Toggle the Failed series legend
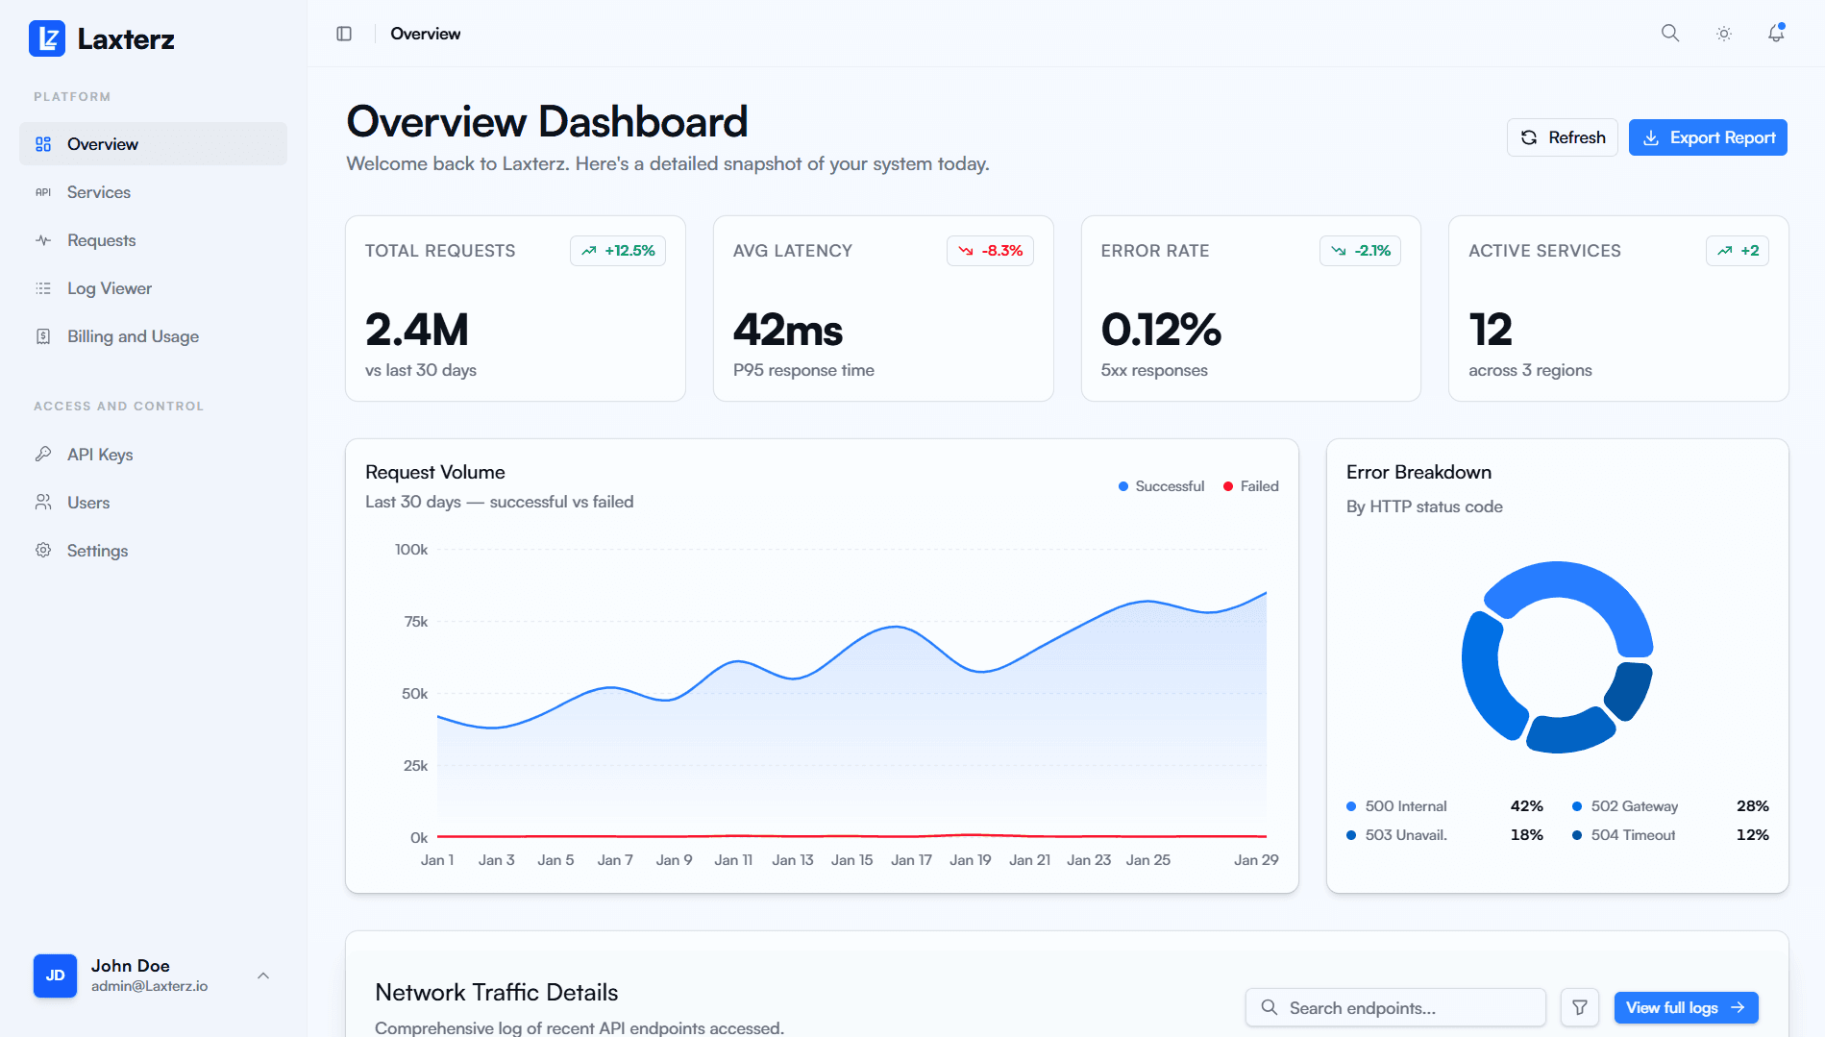This screenshot has height=1037, width=1825. 1250,486
